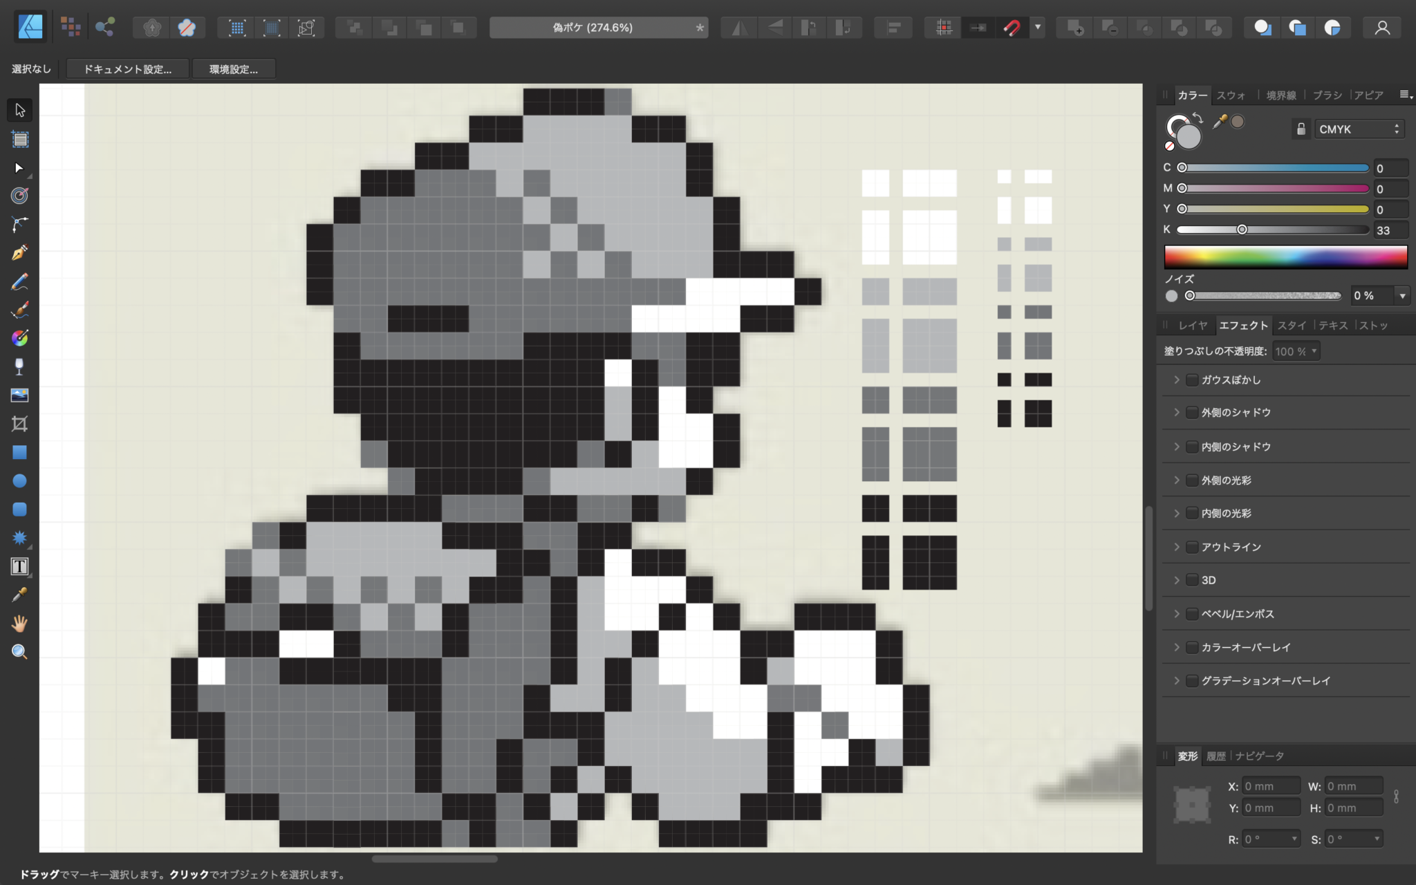Select the Fill gradient tool
Screen dimensions: 1416x885
tap(19, 338)
